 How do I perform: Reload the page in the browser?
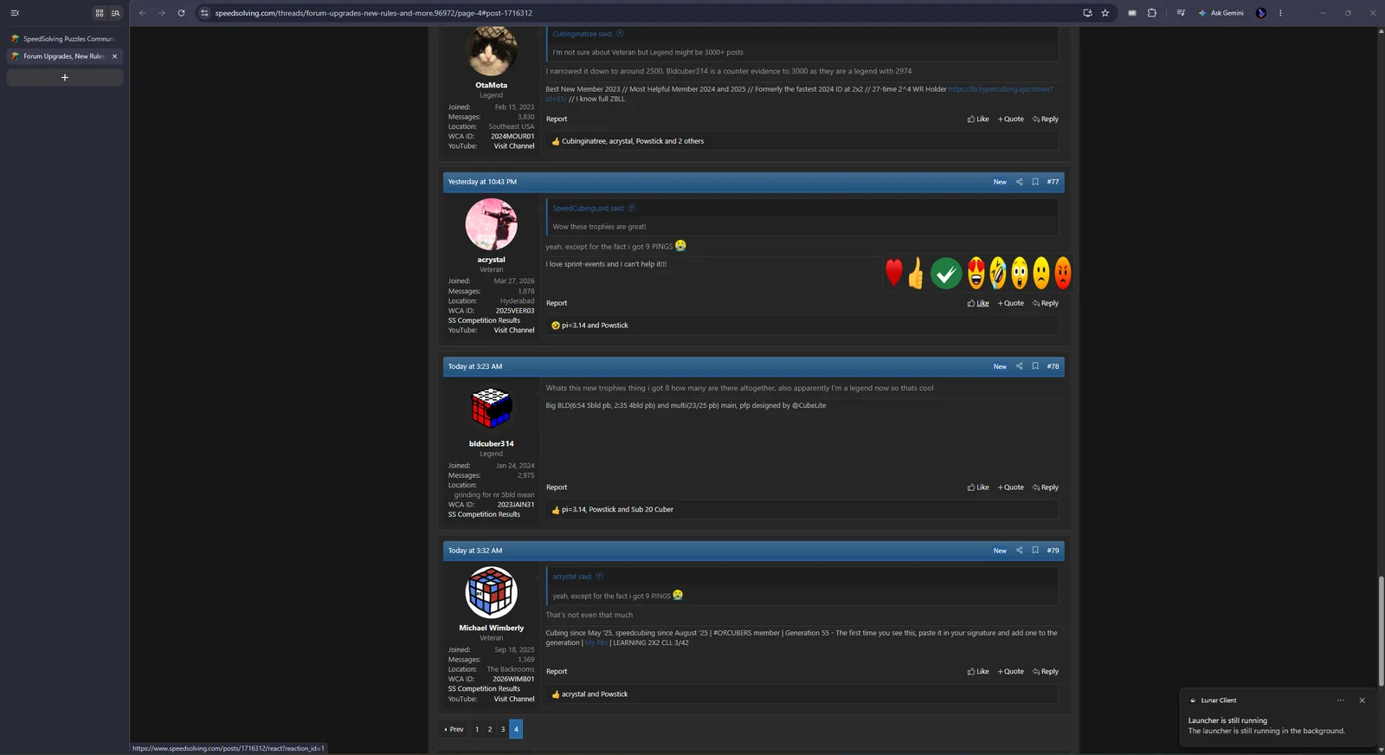tap(181, 13)
